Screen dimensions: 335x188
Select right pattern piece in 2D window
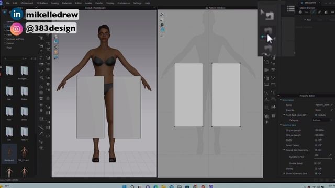click(x=226, y=95)
